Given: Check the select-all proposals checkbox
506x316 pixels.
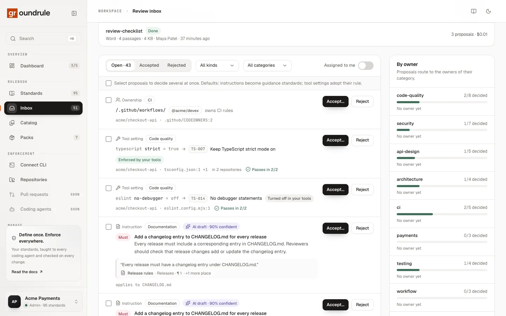Looking at the screenshot, I should click(x=109, y=83).
